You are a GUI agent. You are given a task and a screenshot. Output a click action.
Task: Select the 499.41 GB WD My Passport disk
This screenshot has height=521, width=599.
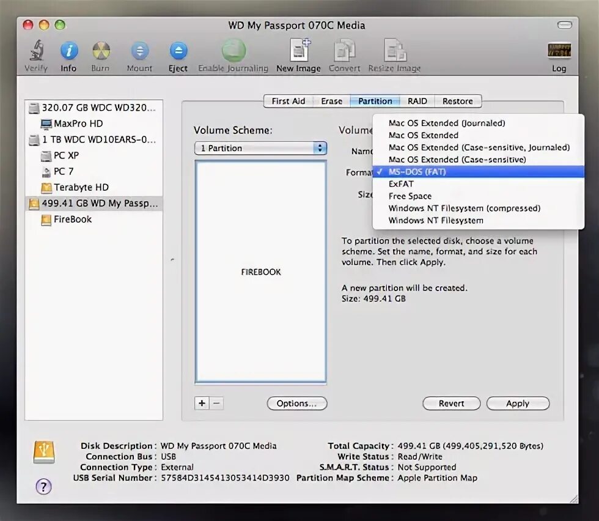click(94, 204)
